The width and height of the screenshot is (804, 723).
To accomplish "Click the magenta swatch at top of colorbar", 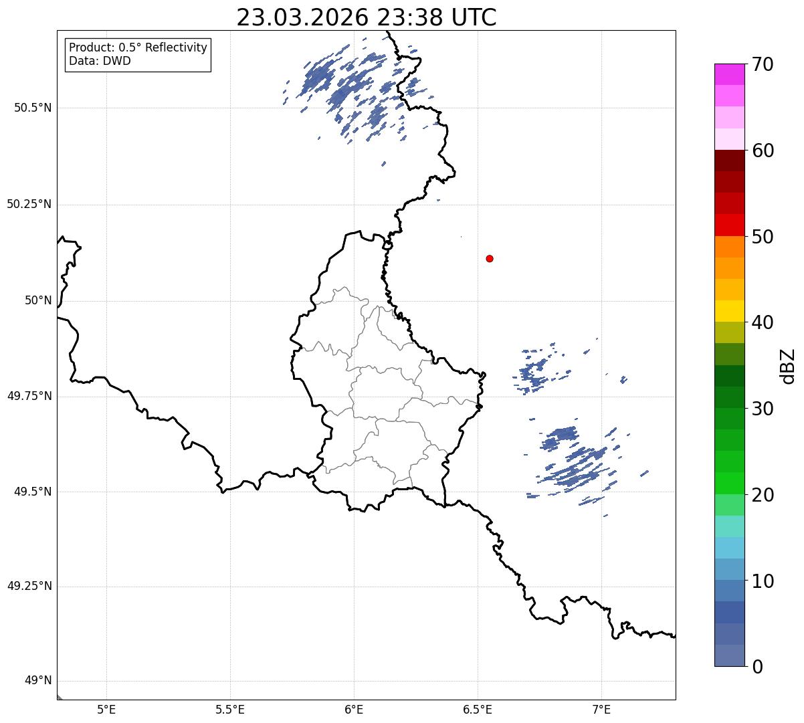I will click(x=729, y=74).
